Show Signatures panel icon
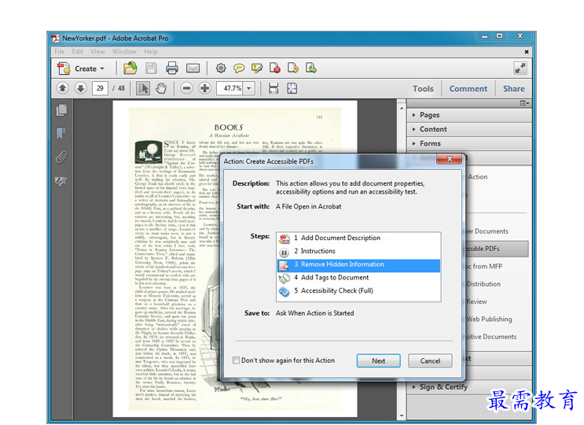Image resolution: width=584 pixels, height=425 pixels. [x=61, y=182]
